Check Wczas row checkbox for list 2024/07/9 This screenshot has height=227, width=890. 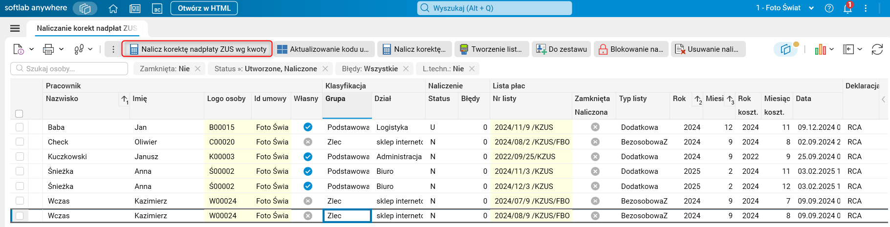(20, 201)
